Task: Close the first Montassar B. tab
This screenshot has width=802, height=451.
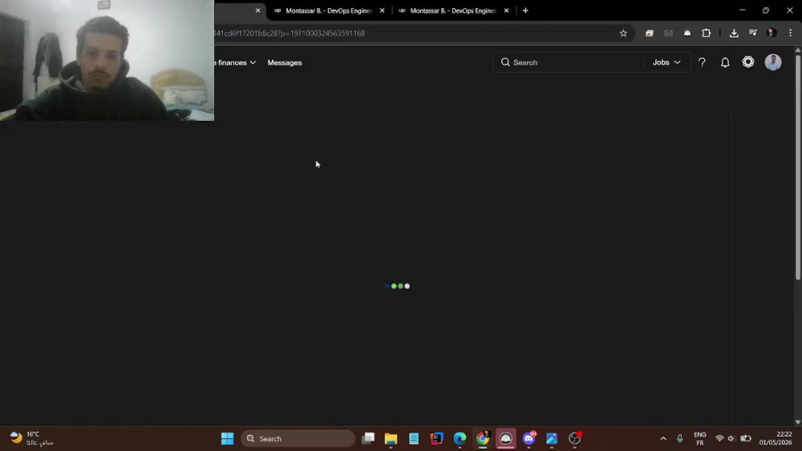Action: click(382, 10)
